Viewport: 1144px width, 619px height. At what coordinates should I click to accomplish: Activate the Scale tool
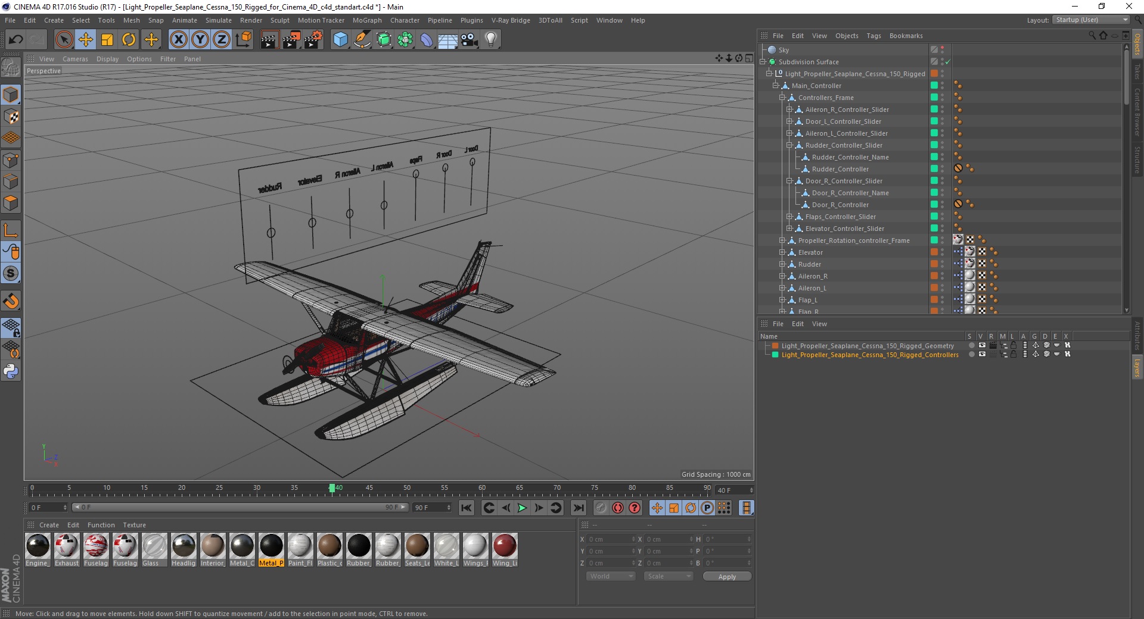107,40
